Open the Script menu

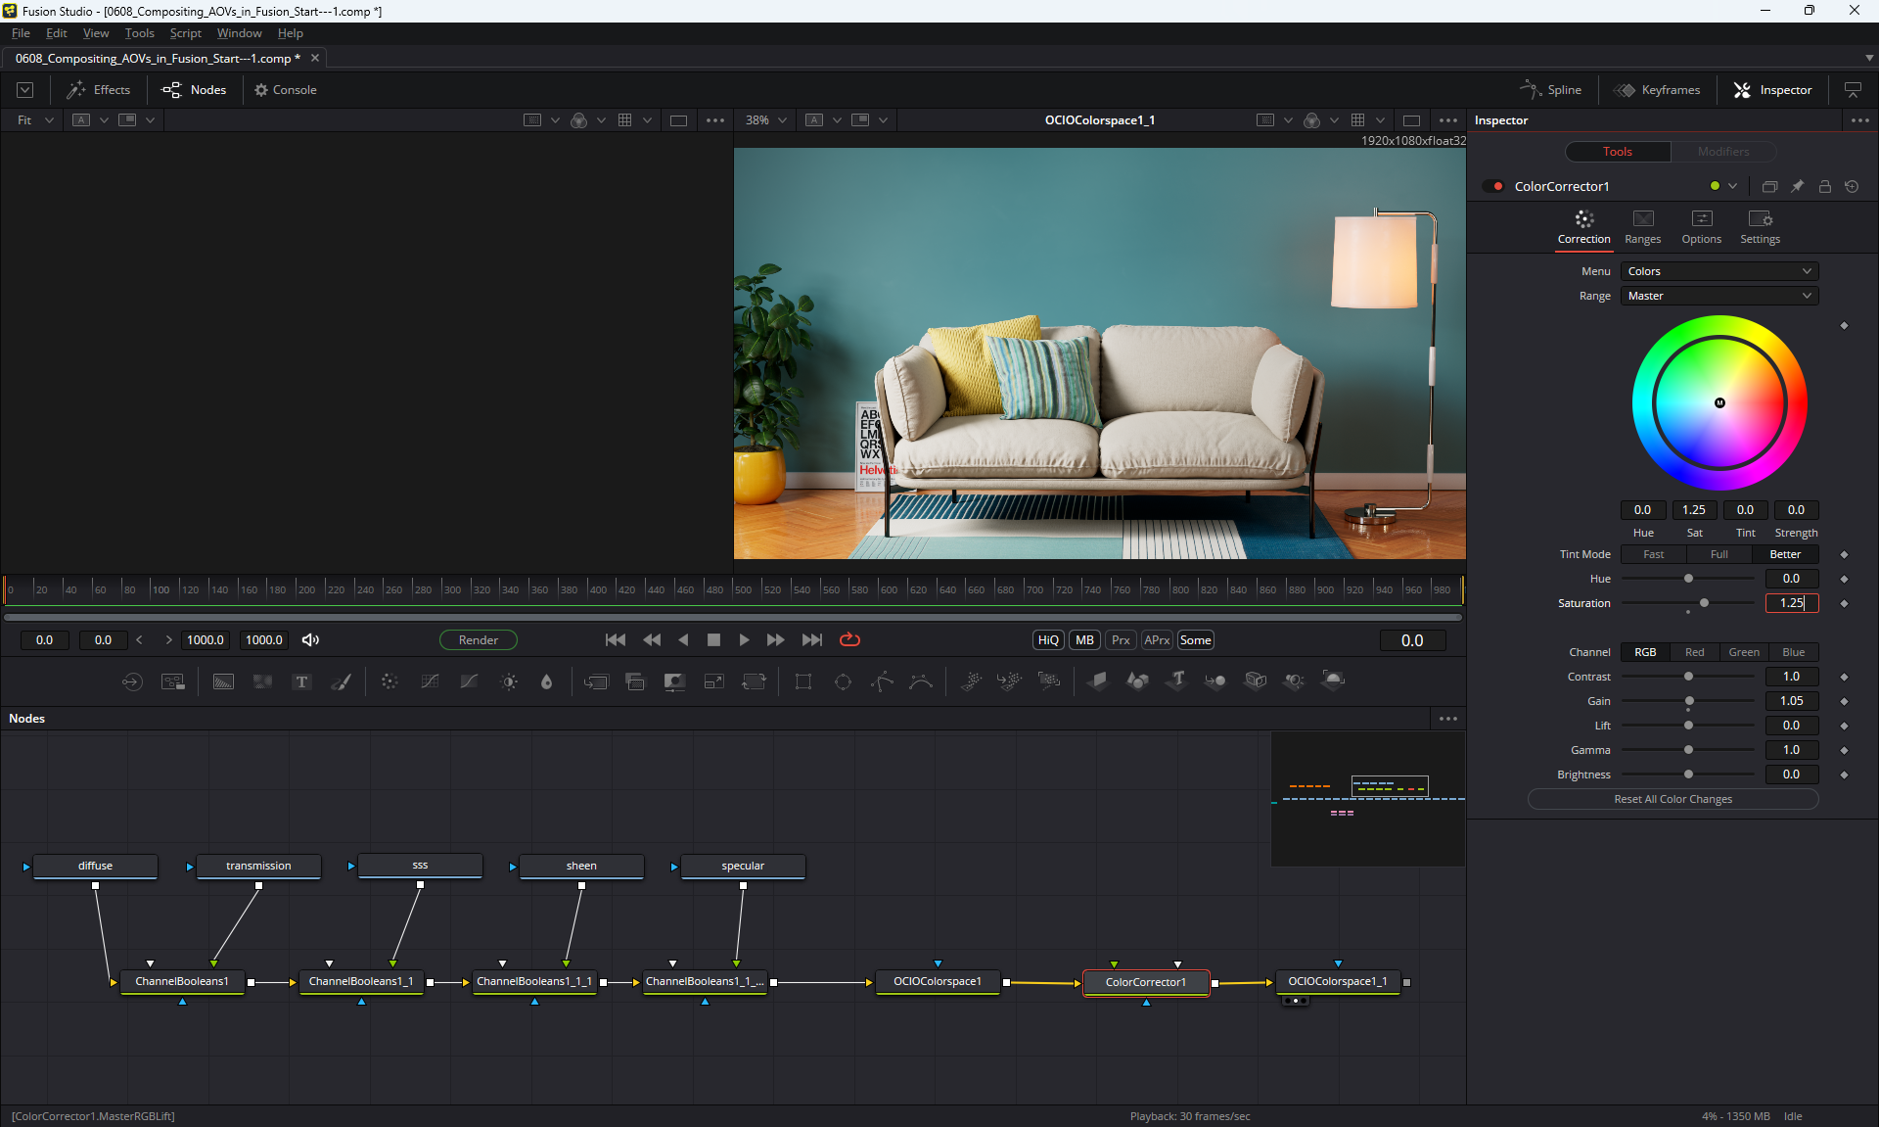[x=185, y=33]
